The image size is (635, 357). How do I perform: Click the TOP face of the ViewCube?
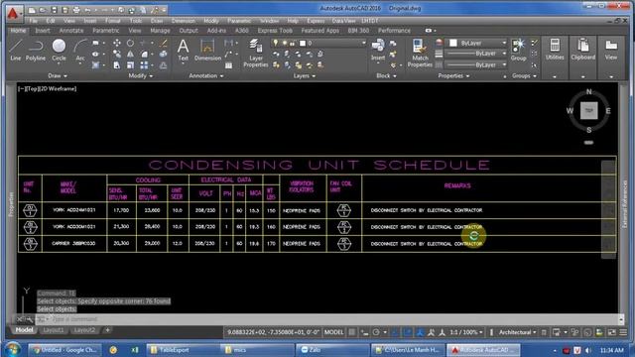click(588, 110)
